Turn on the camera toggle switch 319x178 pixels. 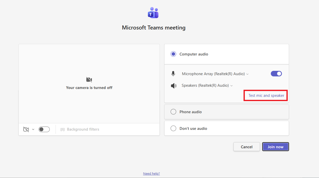click(x=44, y=129)
